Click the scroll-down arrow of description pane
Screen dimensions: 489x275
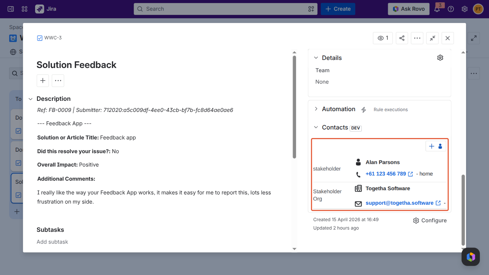(294, 249)
